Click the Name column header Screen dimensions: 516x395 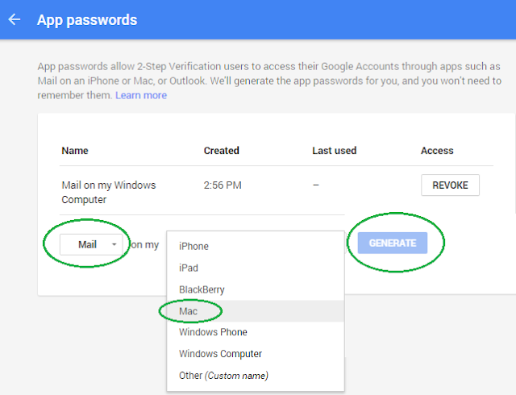coord(75,151)
